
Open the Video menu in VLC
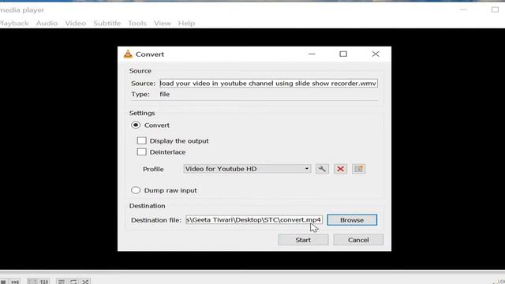(x=76, y=23)
